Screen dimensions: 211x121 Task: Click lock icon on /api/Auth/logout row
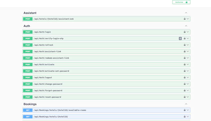pyautogui.click(x=185, y=77)
